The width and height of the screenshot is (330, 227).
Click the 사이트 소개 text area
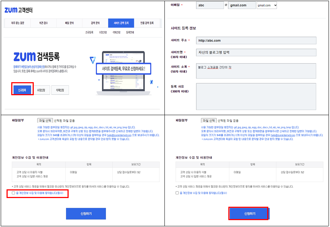click(256, 71)
